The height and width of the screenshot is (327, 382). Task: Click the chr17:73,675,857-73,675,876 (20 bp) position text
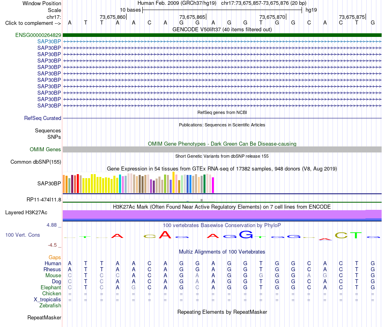coord(264,3)
